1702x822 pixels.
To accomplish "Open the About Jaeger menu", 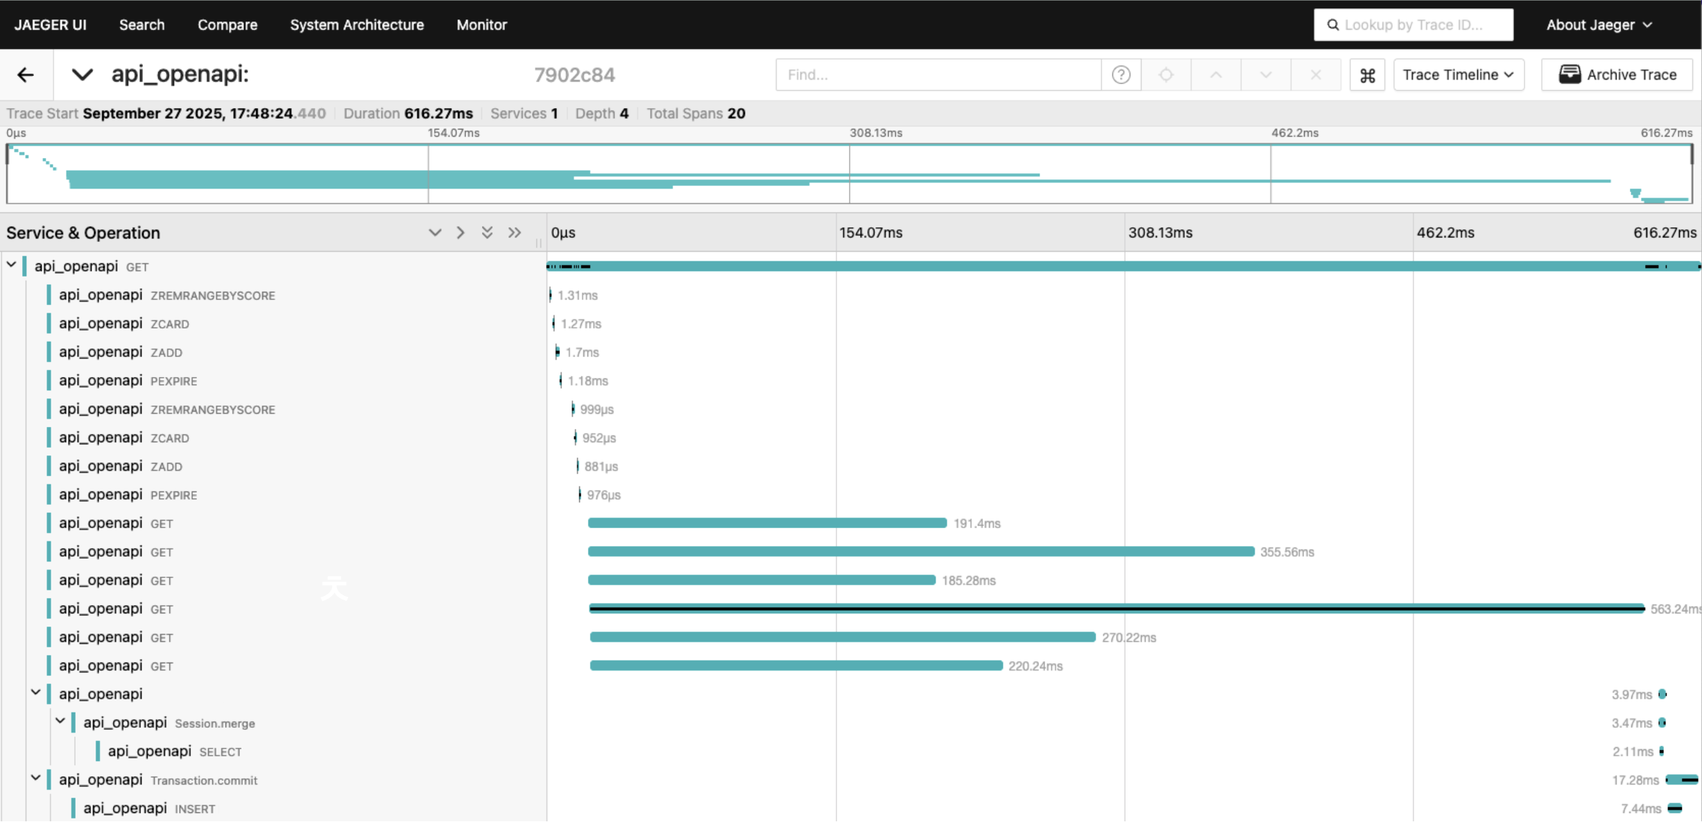I will point(1599,25).
